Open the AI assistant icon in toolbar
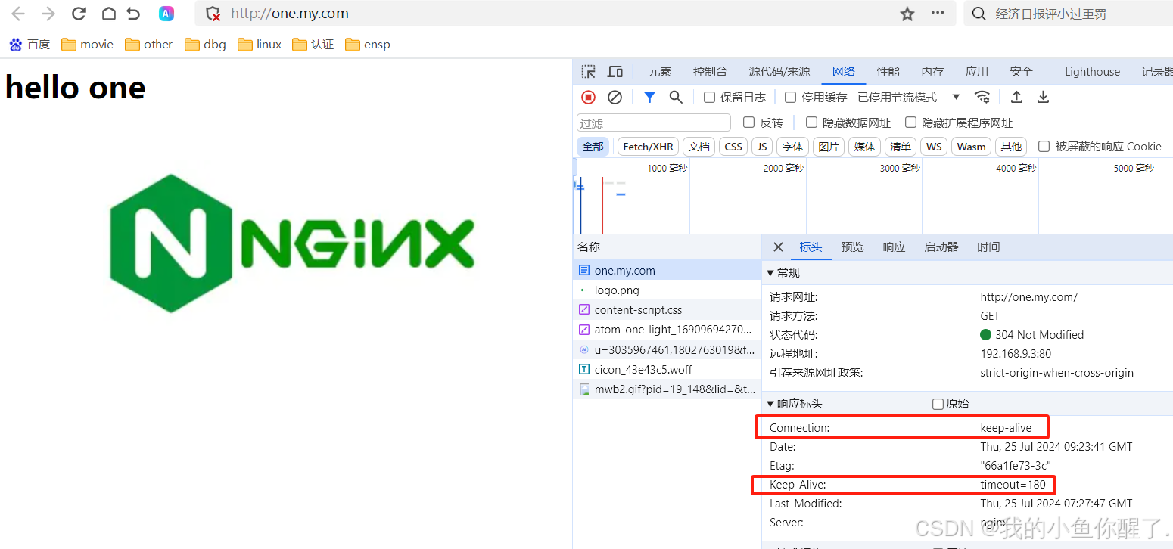Image resolution: width=1173 pixels, height=549 pixels. point(166,14)
